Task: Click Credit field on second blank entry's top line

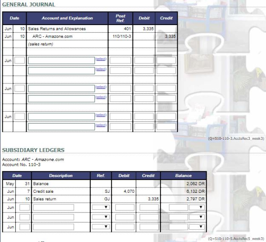Action: pyautogui.click(x=166, y=89)
